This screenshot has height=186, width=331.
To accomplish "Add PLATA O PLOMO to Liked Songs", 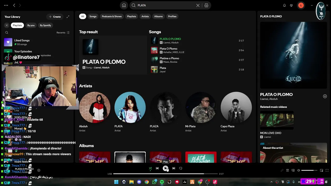I will coord(325,96).
